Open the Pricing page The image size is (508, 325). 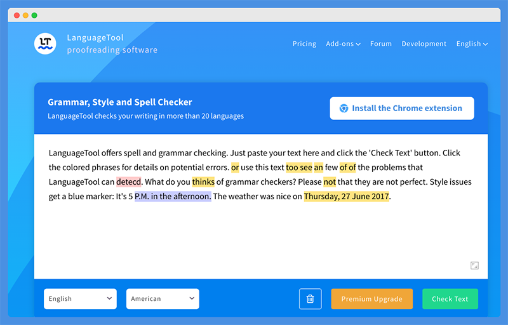point(304,44)
